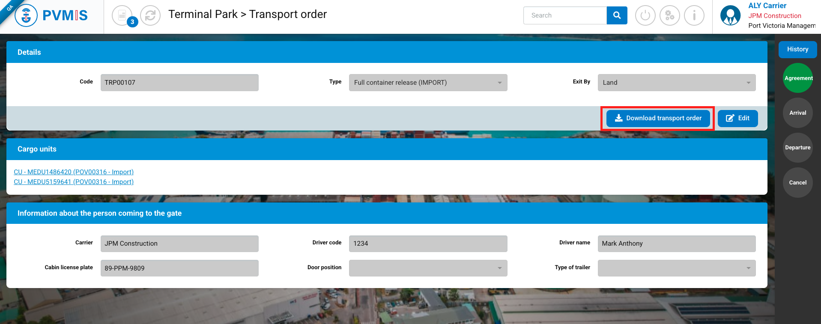Image resolution: width=821 pixels, height=324 pixels.
Task: Select the Arrival status step
Action: (x=797, y=113)
